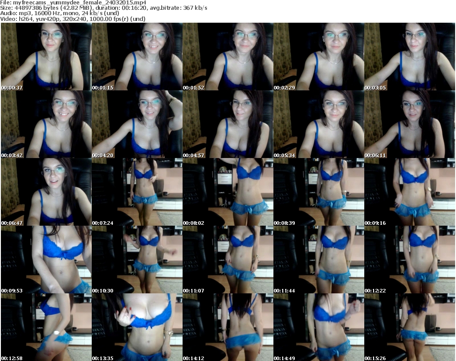
Task: Select the frame at 00:02:29
Action: [x=319, y=57]
